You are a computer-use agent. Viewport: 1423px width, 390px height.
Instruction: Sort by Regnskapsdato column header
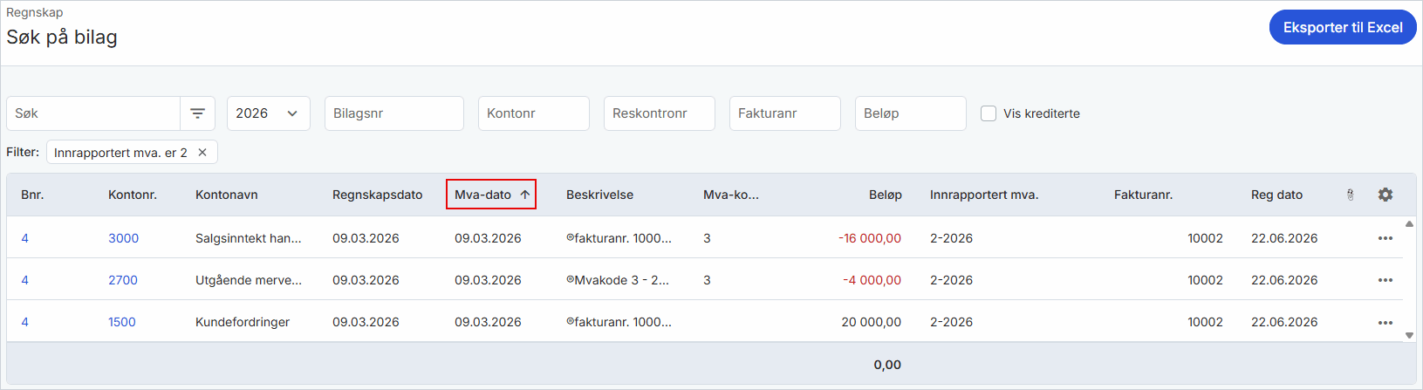[377, 195]
